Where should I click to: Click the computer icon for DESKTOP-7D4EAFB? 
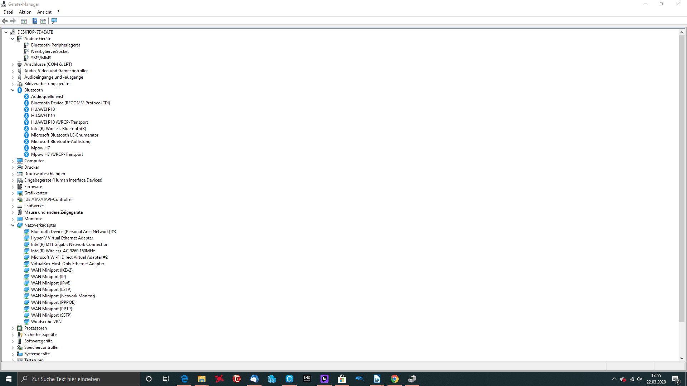coord(13,32)
